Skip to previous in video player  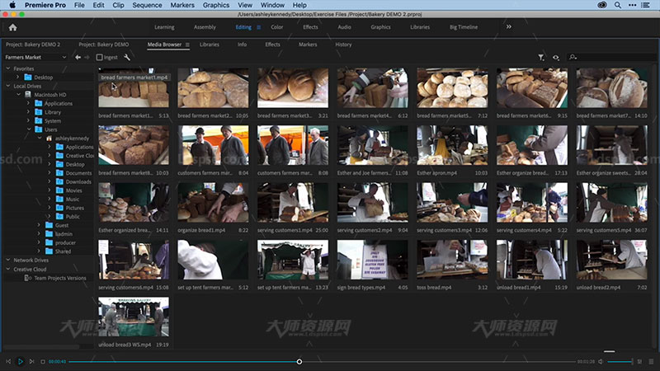(8, 361)
